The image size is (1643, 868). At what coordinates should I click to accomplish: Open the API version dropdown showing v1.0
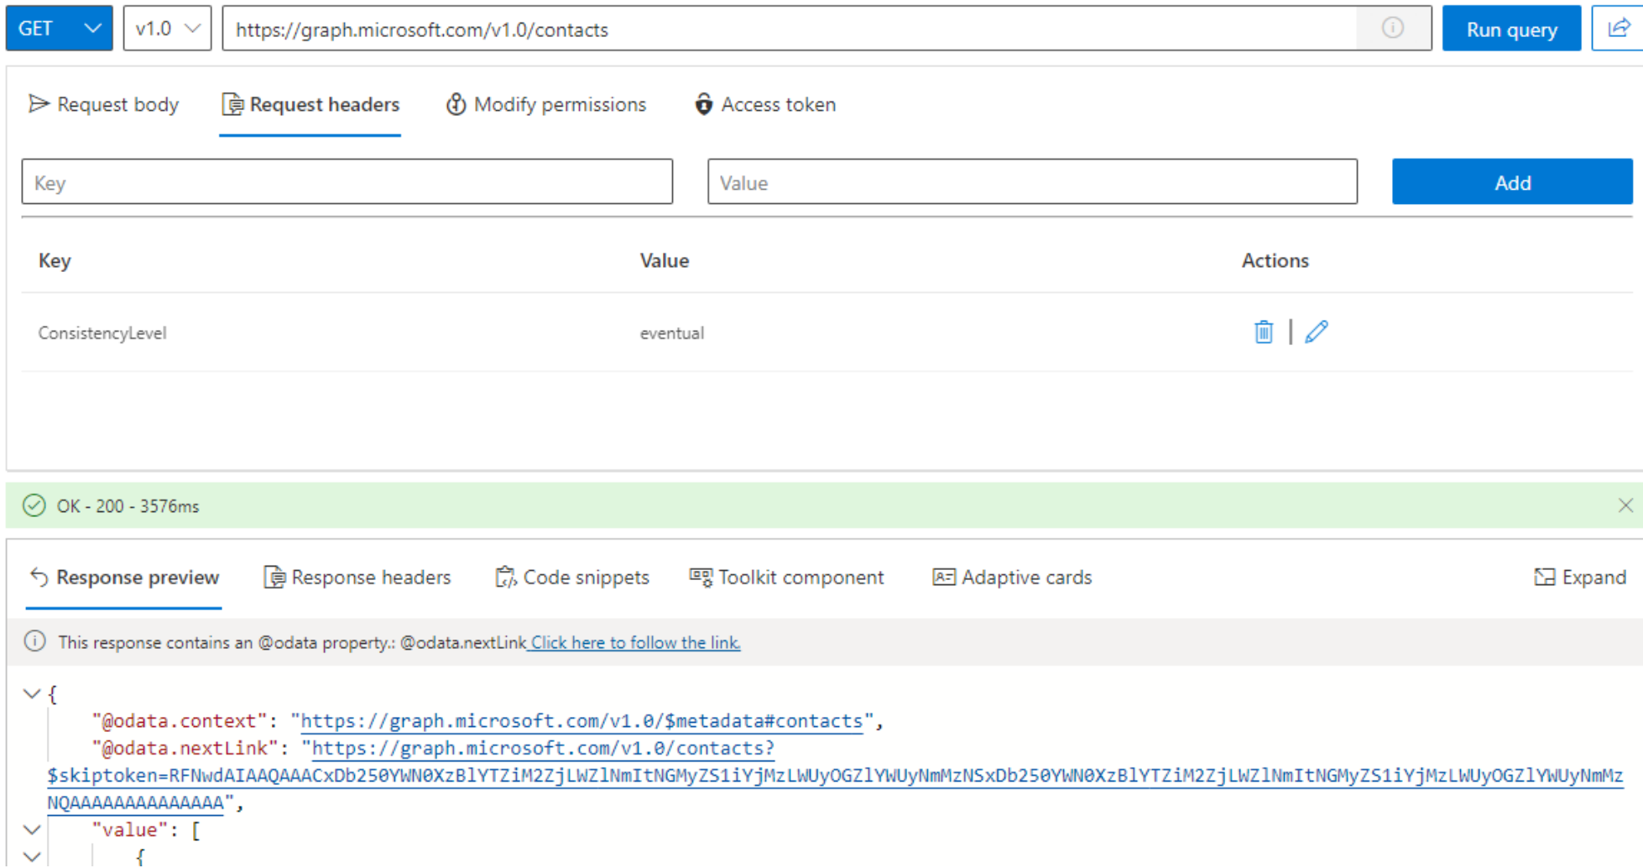click(x=166, y=28)
